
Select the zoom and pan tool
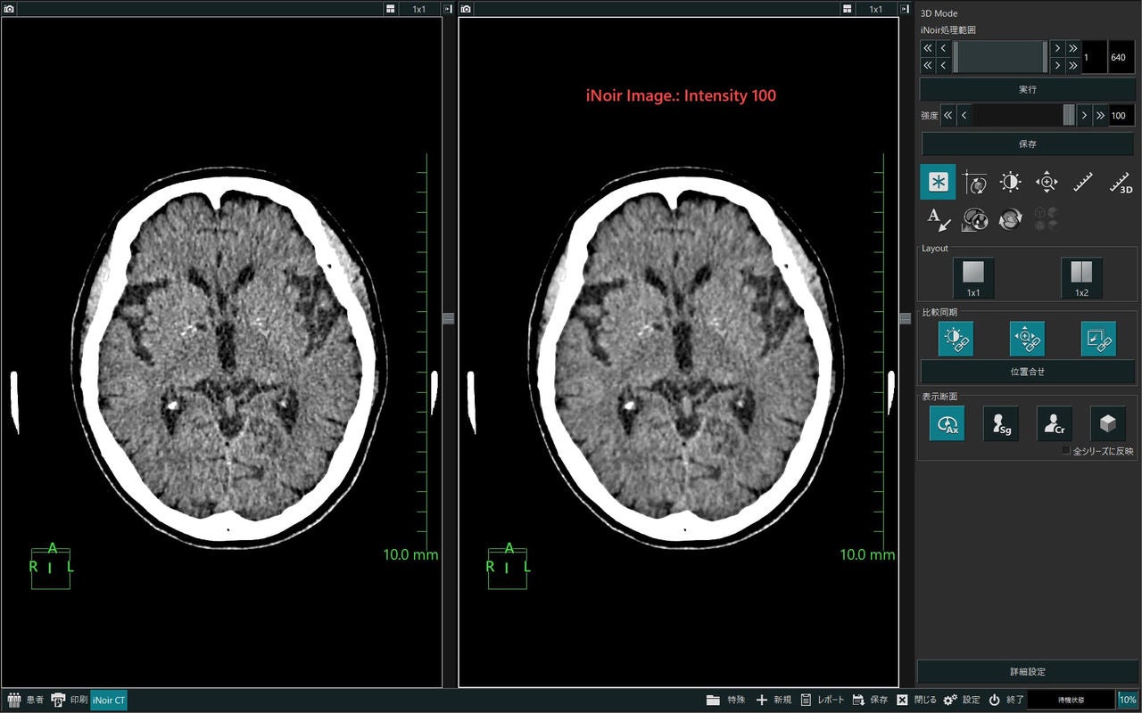point(1046,182)
